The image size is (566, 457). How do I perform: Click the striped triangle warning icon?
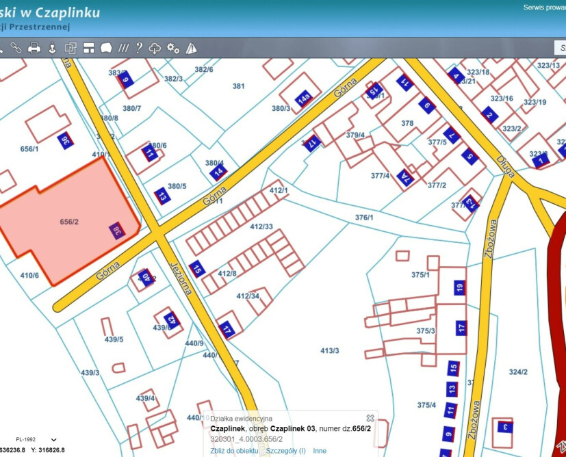coord(191,48)
